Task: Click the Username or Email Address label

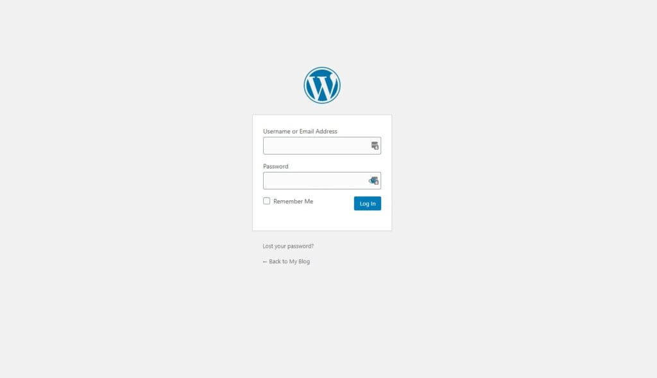Action: coord(300,131)
